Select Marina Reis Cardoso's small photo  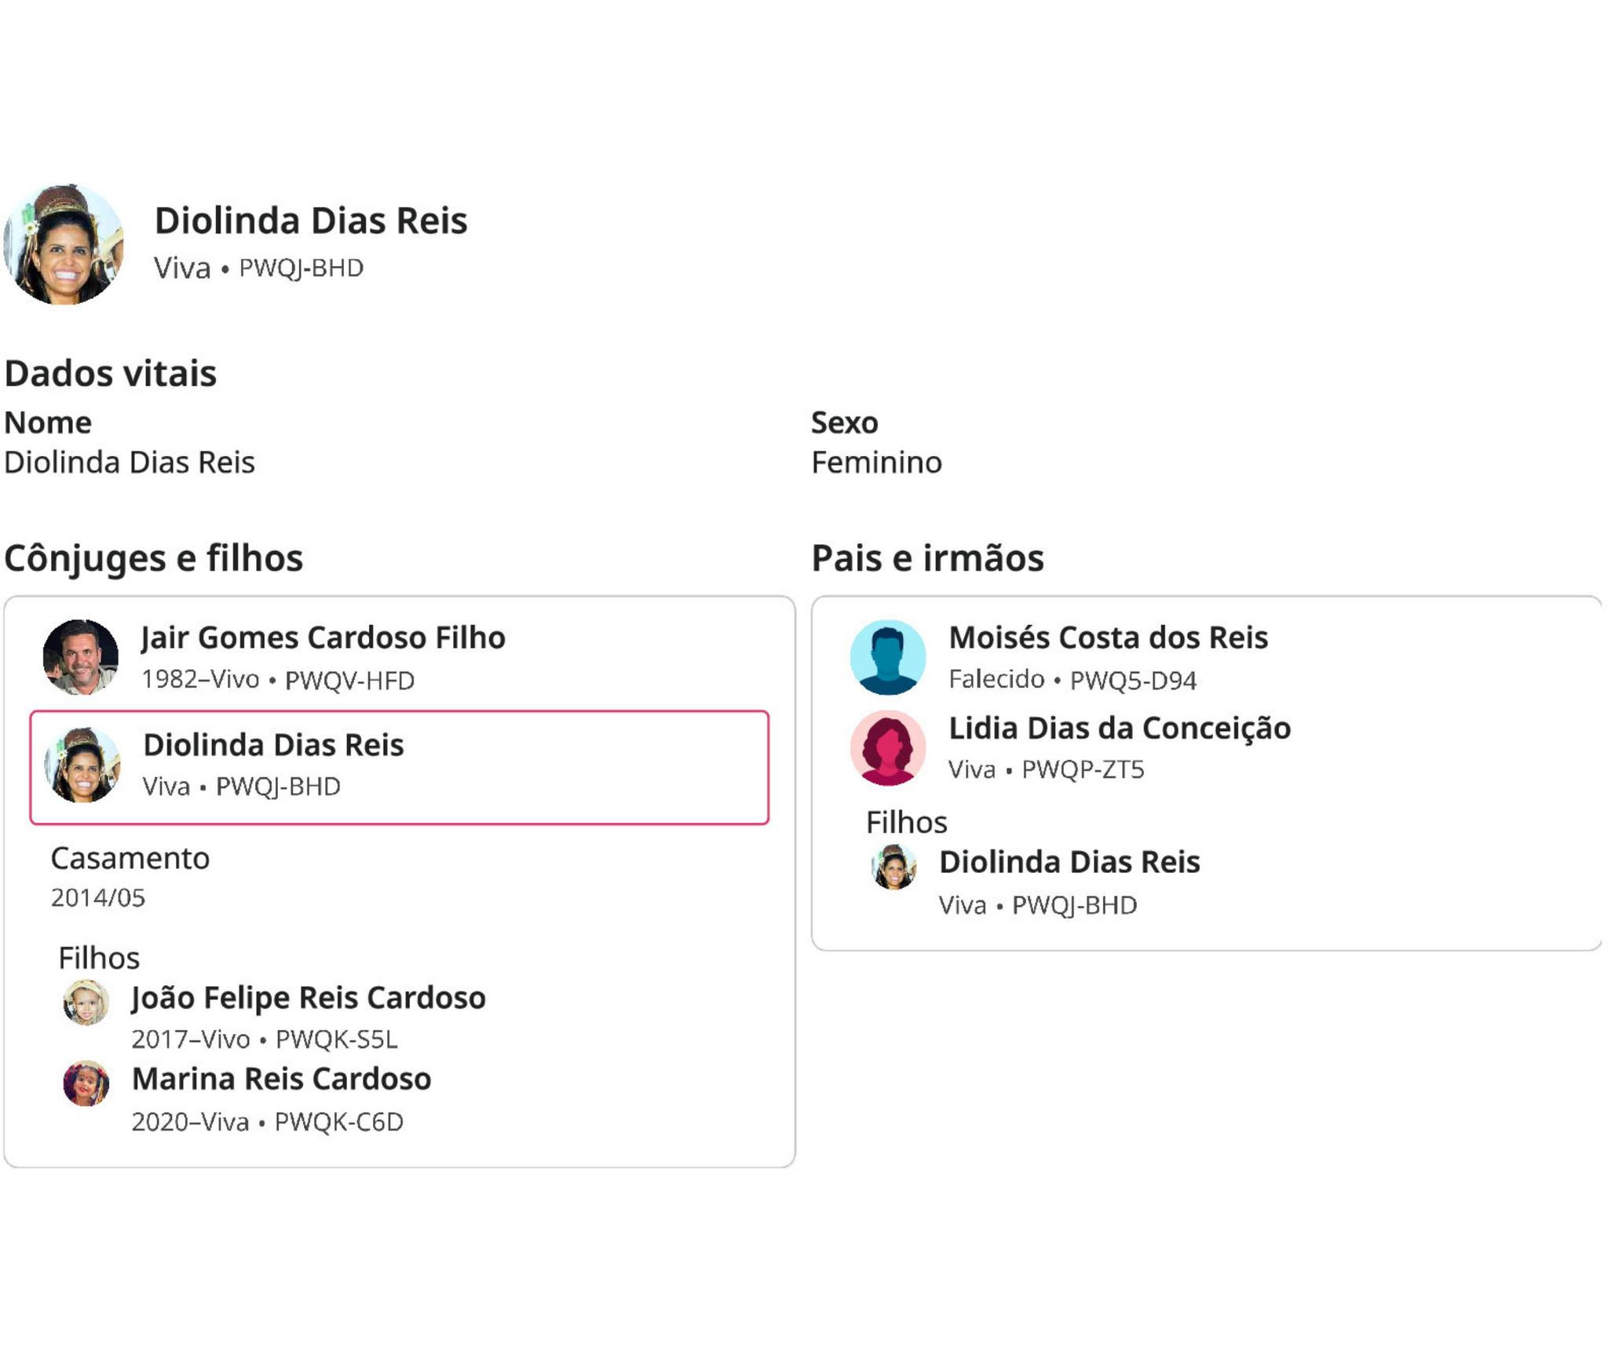coord(86,1083)
